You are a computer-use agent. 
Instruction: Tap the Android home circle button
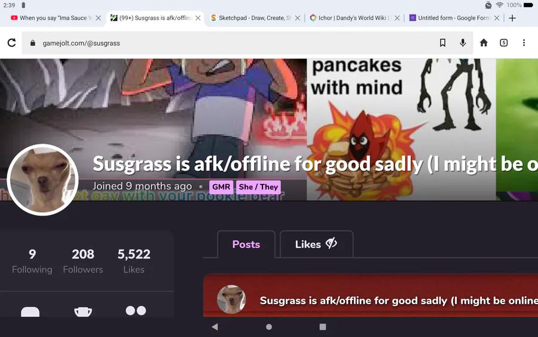click(x=269, y=327)
